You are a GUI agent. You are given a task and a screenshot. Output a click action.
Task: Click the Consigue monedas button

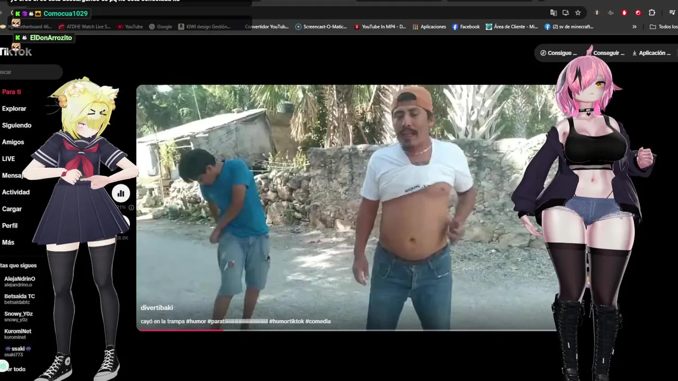tap(558, 53)
